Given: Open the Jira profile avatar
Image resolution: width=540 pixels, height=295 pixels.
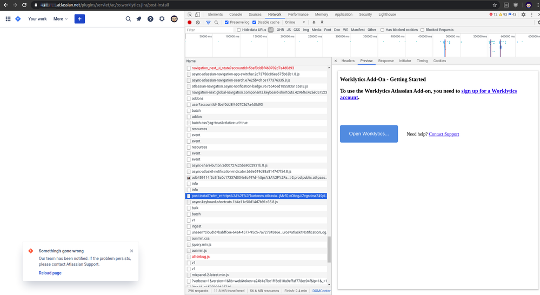Looking at the screenshot, I should click(x=174, y=19).
